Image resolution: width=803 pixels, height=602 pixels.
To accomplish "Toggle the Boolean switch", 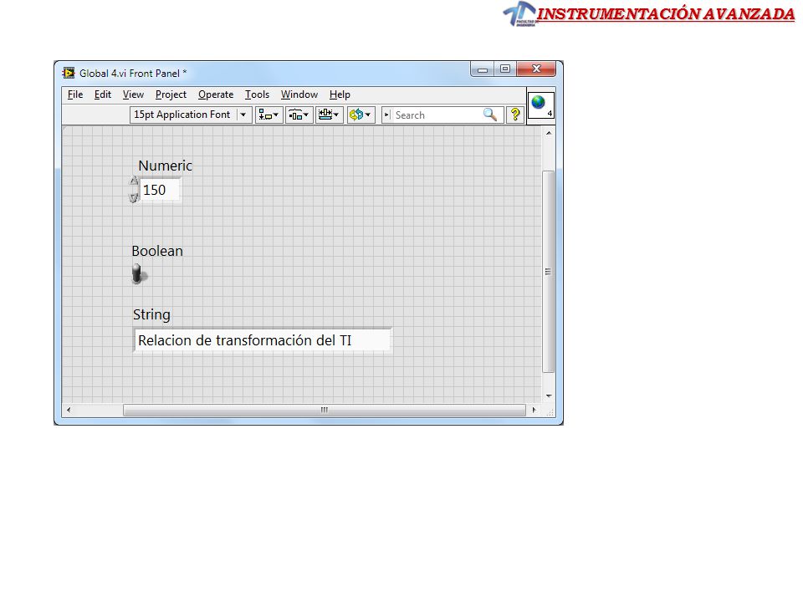I will click(138, 274).
